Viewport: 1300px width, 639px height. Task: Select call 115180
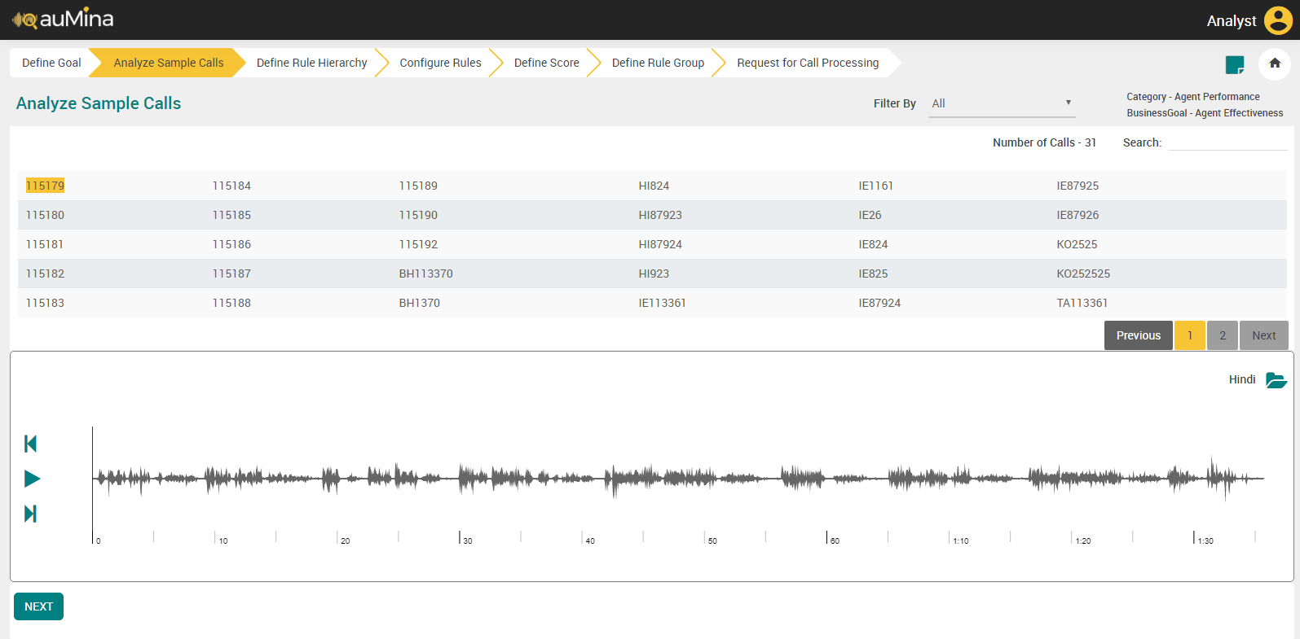click(x=45, y=215)
